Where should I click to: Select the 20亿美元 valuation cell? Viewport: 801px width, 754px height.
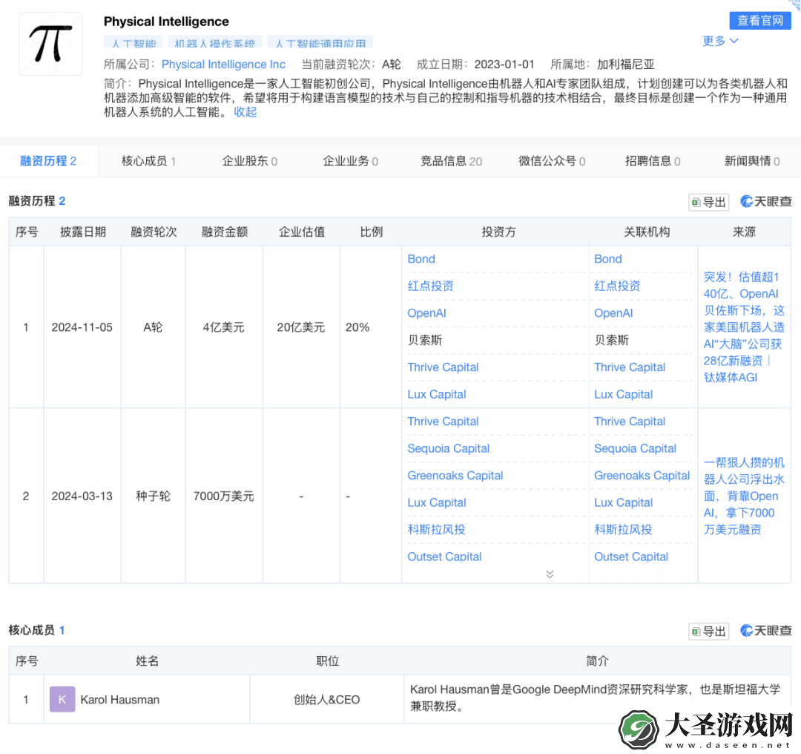pos(301,327)
